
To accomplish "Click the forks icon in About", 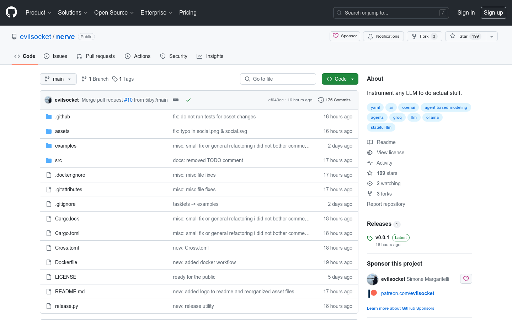I will (370, 194).
